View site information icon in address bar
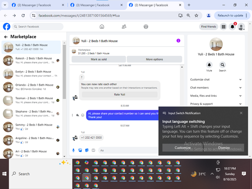 pos(34,16)
